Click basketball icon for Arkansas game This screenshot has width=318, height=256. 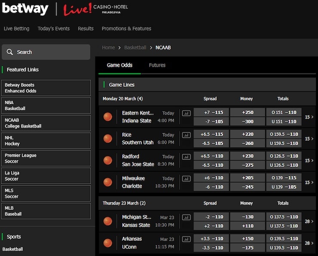[x=108, y=243]
